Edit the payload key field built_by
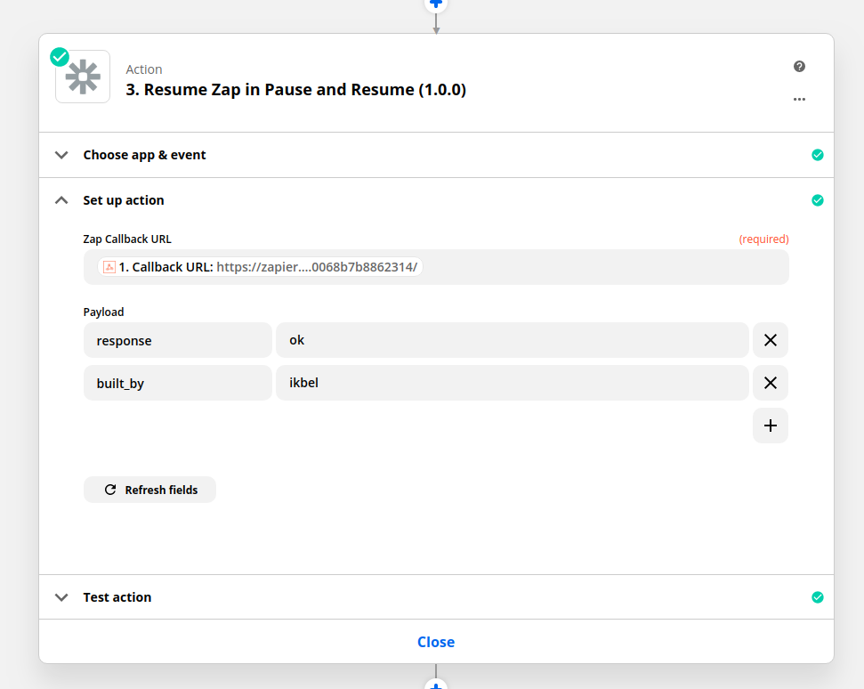This screenshot has height=689, width=864. tap(177, 383)
